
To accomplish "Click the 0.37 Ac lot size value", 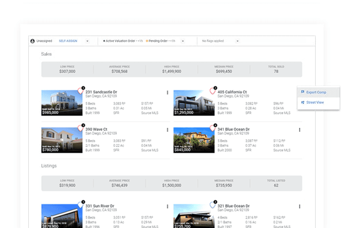I will click(251, 146).
